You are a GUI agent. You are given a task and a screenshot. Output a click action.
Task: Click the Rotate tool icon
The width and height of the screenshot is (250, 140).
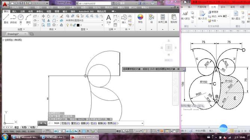(x=49, y=16)
